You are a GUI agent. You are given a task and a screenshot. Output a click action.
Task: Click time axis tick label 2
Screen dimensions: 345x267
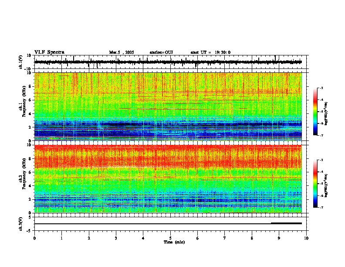point(89,238)
